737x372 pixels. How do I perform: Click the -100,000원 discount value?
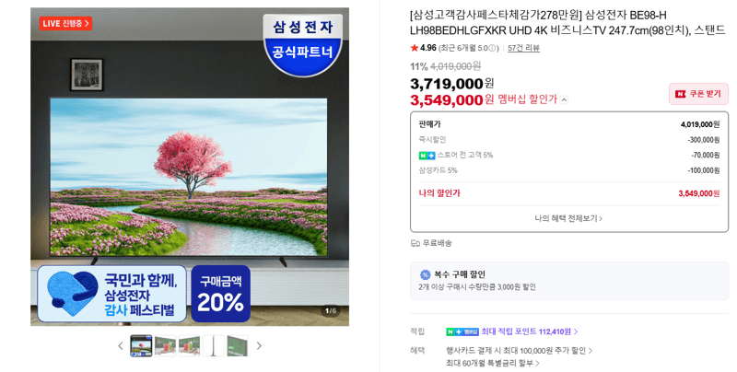point(704,170)
